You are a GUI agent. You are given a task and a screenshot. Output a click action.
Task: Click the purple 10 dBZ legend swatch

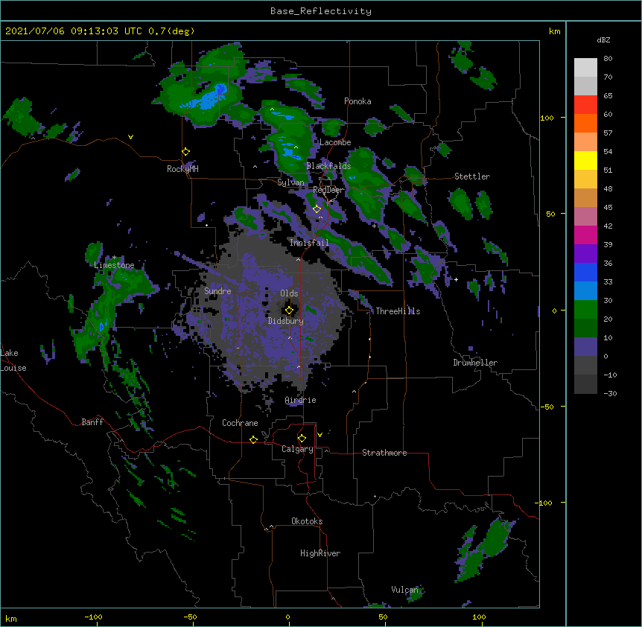pyautogui.click(x=585, y=347)
